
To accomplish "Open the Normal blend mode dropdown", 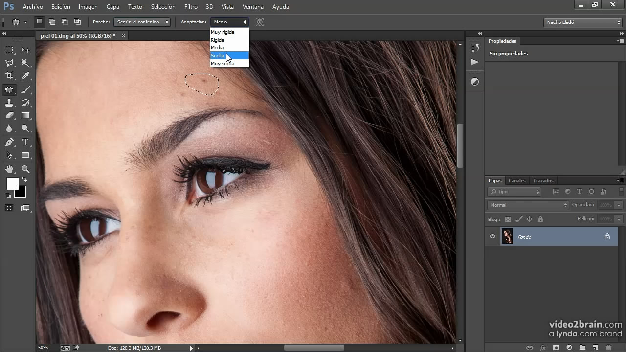I will click(528, 205).
